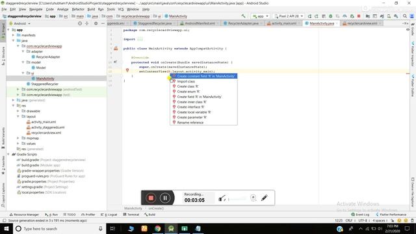The height and width of the screenshot is (234, 416).
Task: Open the Profiler tool window
Action: [88, 214]
